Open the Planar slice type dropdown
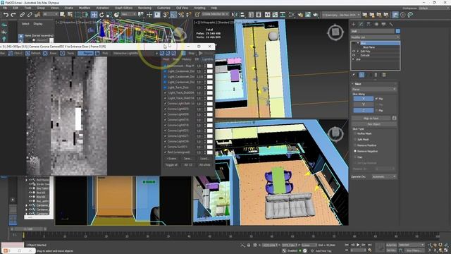The width and height of the screenshot is (451, 254). [x=374, y=90]
